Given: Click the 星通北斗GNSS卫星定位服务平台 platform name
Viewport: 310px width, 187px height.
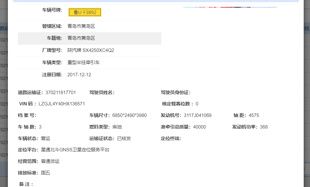Looking at the screenshot, I should pos(75,150).
